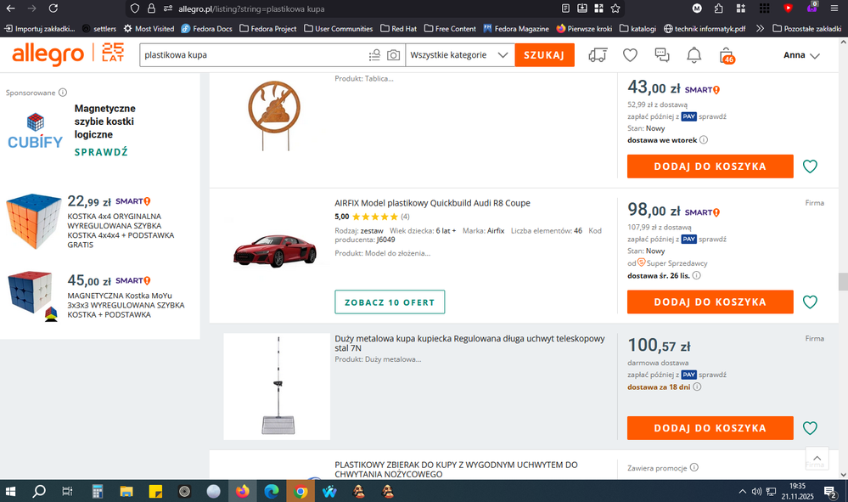Image resolution: width=848 pixels, height=502 pixels.
Task: Open the Firefox hamburger application menu
Action: click(834, 8)
